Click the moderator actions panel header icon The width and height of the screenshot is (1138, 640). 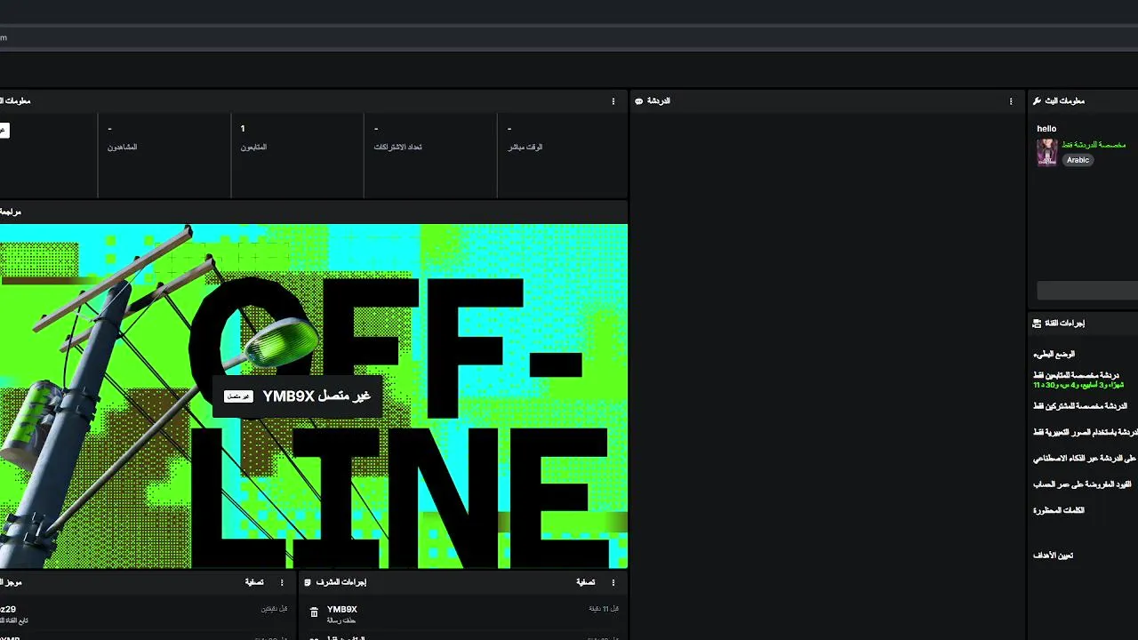pyautogui.click(x=308, y=582)
